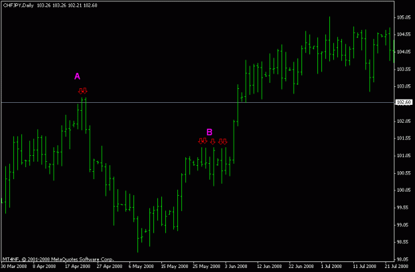Click the 104.55 price axis label
The image size is (415, 272).
point(404,34)
